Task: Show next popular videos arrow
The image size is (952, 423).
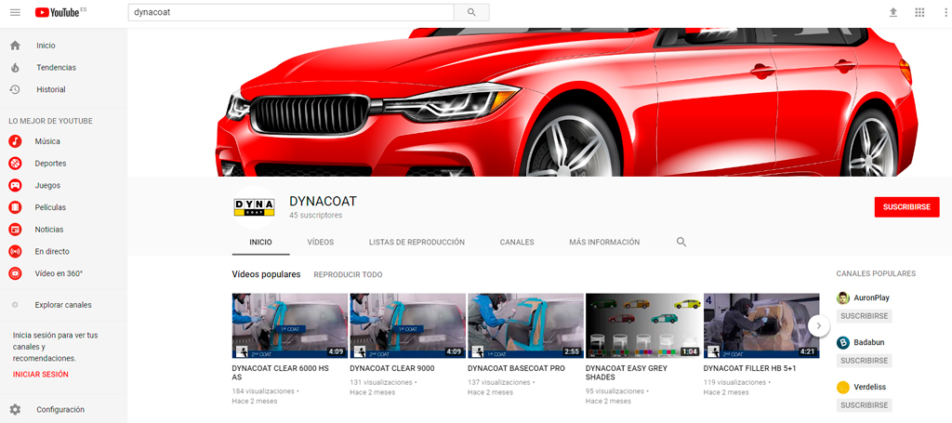Action: (x=818, y=326)
